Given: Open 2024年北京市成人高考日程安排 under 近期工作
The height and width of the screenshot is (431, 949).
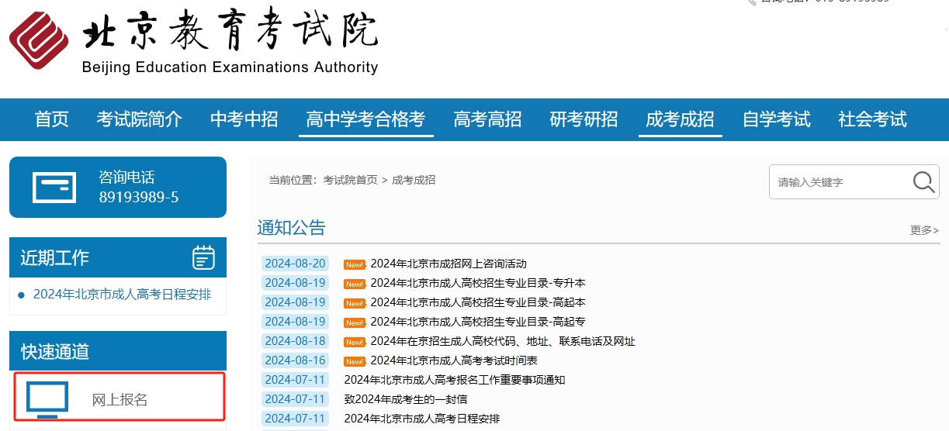Looking at the screenshot, I should [x=122, y=295].
